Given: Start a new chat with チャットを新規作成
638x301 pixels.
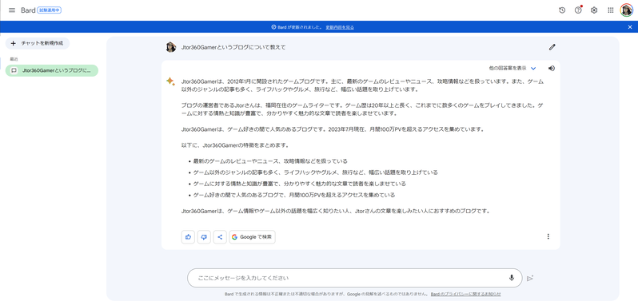Looking at the screenshot, I should (x=38, y=43).
